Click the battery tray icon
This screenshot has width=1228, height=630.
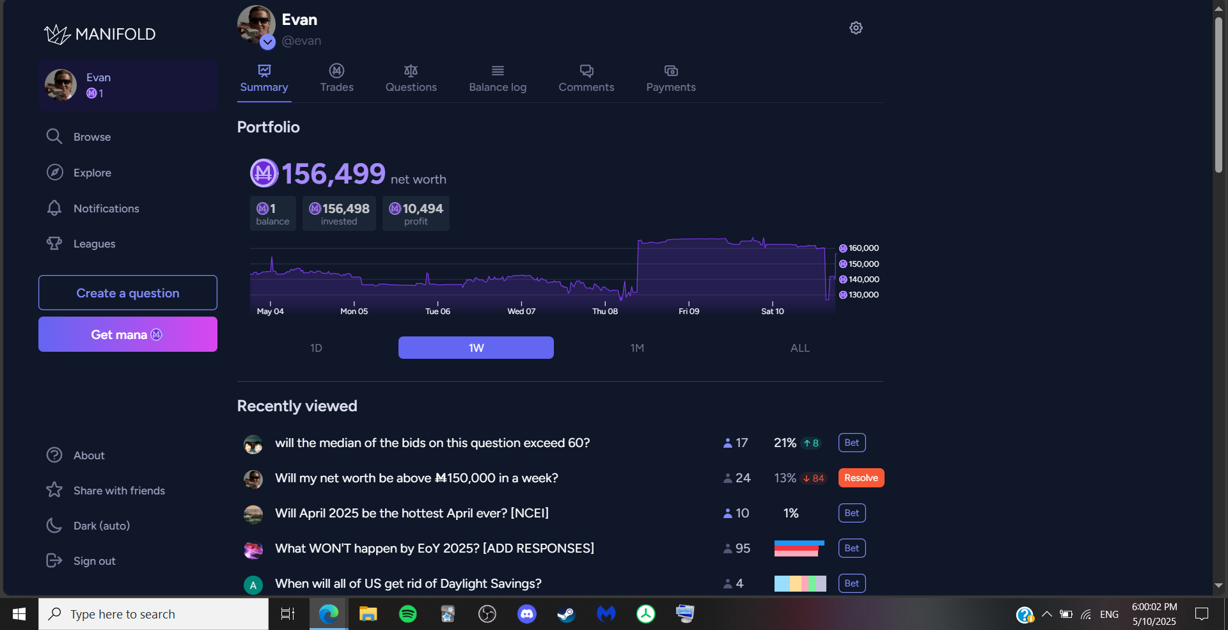click(x=1066, y=614)
